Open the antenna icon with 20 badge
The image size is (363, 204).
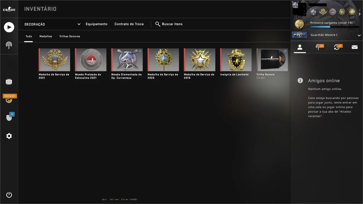[x=319, y=47]
